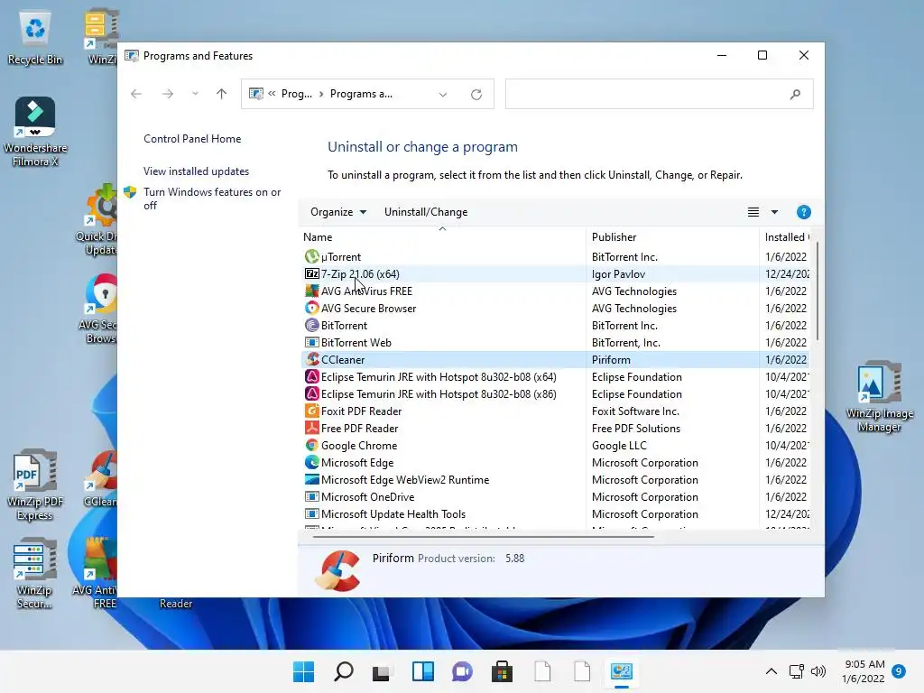
Task: Select WinZip PDF Express desktop icon
Action: click(x=35, y=485)
